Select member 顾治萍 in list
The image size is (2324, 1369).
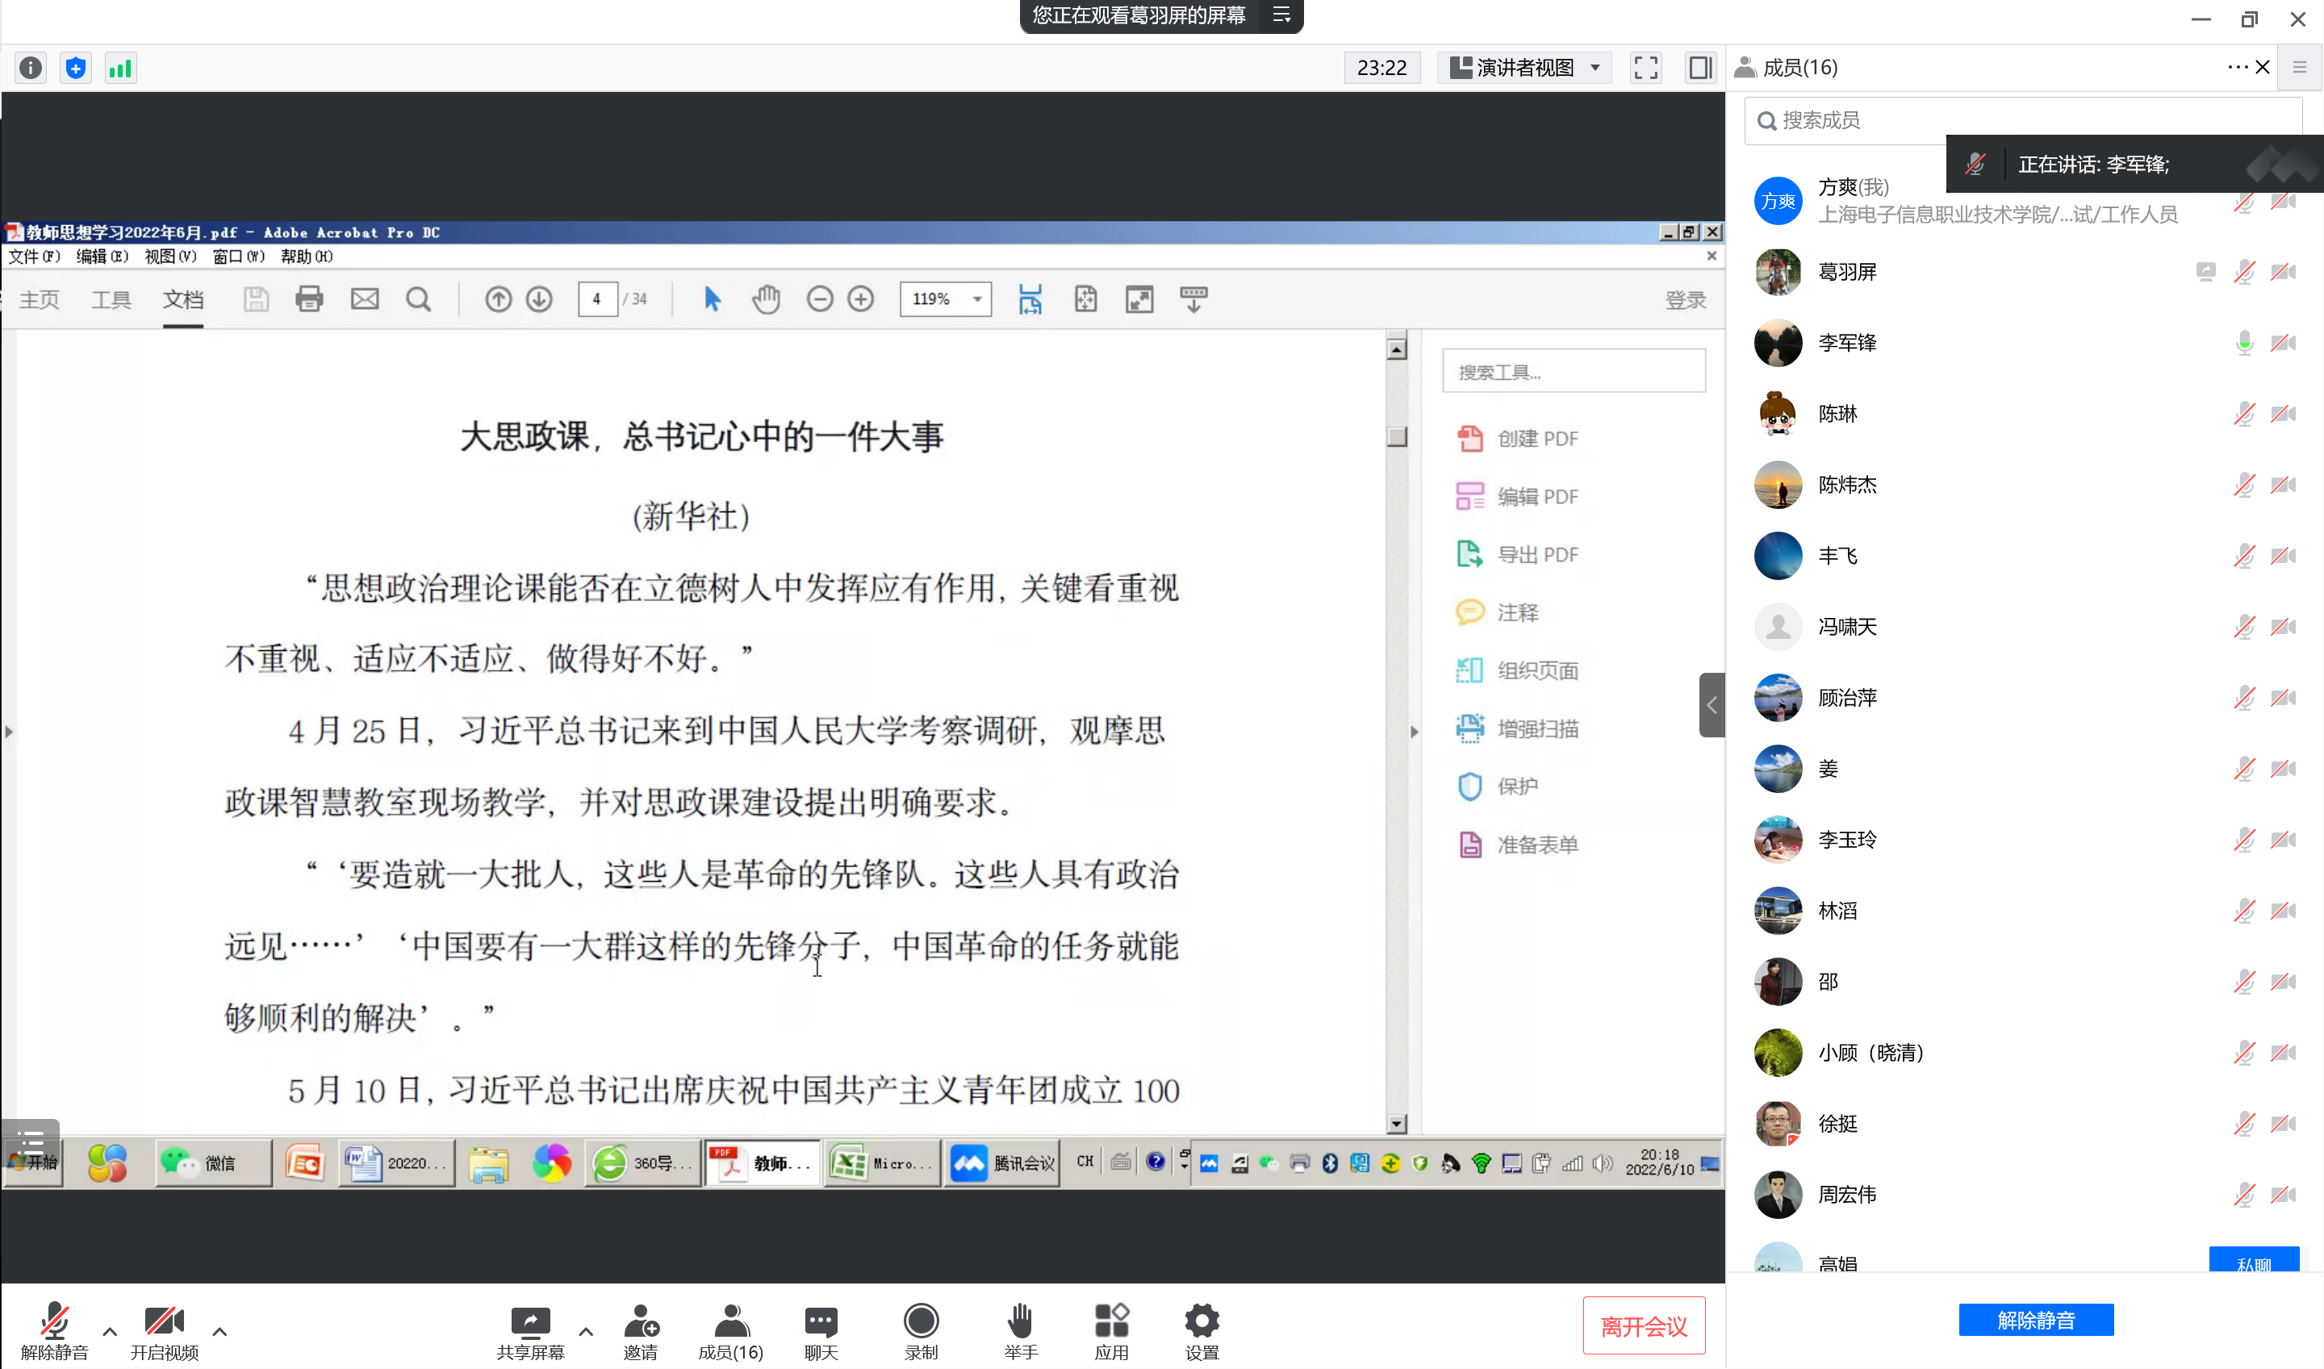click(x=2022, y=698)
